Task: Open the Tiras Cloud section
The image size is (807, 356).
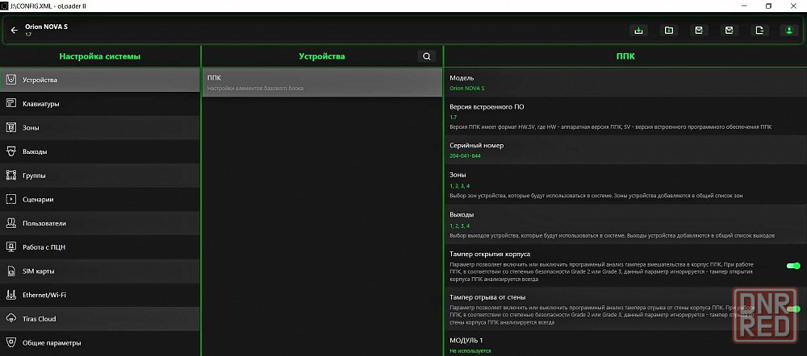Action: (100, 318)
